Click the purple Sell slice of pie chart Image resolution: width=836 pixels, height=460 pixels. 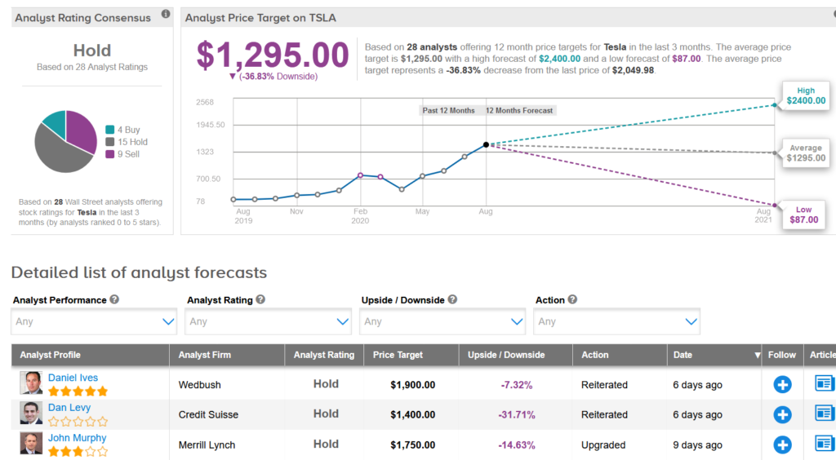80,130
